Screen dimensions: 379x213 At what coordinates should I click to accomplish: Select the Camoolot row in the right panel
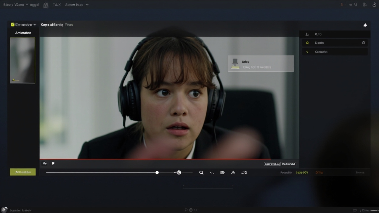pos(335,52)
